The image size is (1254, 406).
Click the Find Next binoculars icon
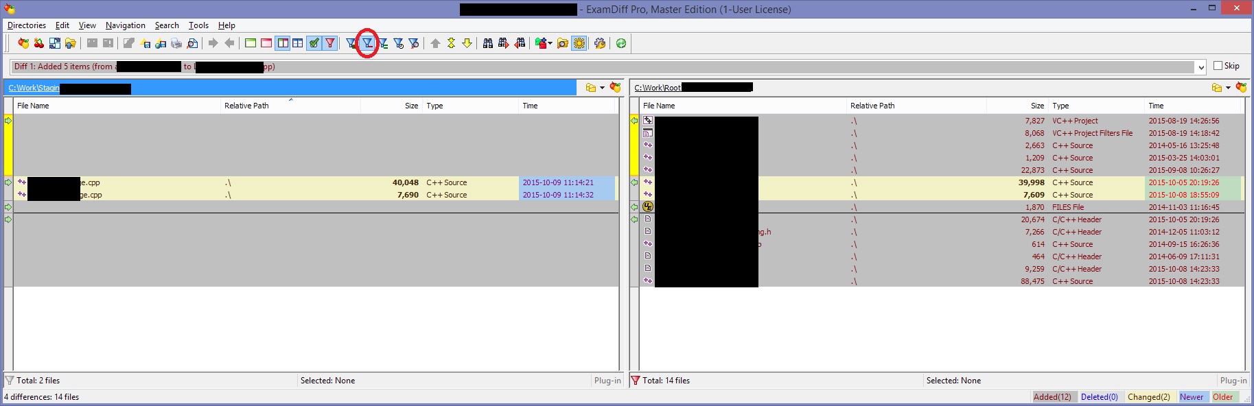[x=504, y=43]
